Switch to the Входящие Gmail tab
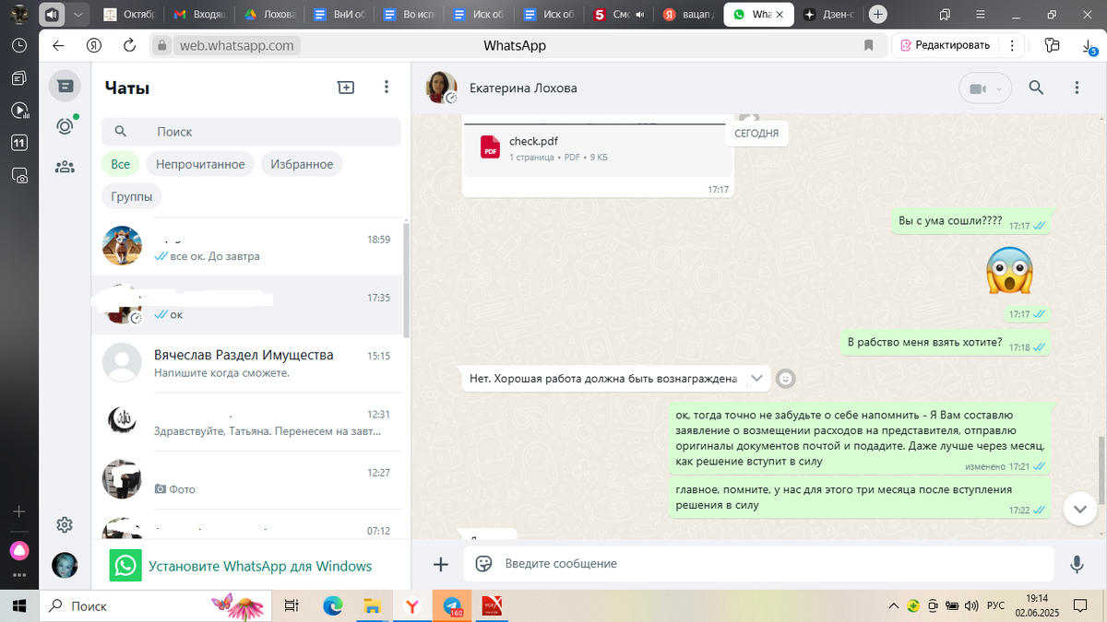Viewport: 1107px width, 622px height. pos(200,15)
